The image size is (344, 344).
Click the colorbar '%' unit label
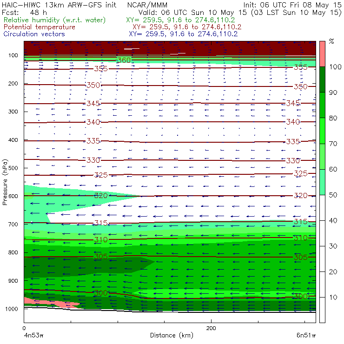pos(331,41)
